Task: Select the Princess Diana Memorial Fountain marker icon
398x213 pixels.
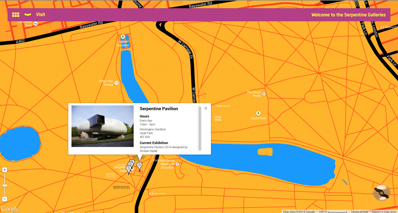Action: (177, 164)
